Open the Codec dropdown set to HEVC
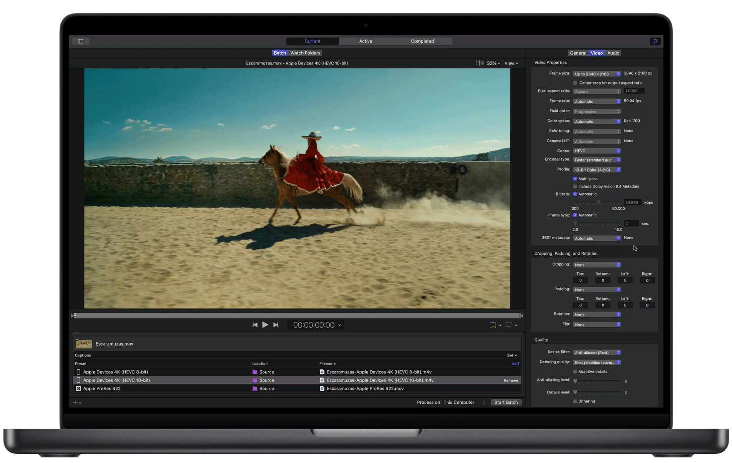This screenshot has height=463, width=732. click(x=597, y=151)
